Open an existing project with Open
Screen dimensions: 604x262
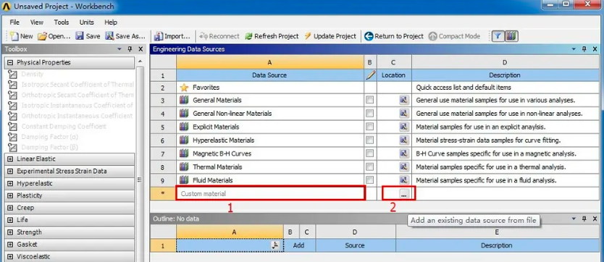[54, 36]
